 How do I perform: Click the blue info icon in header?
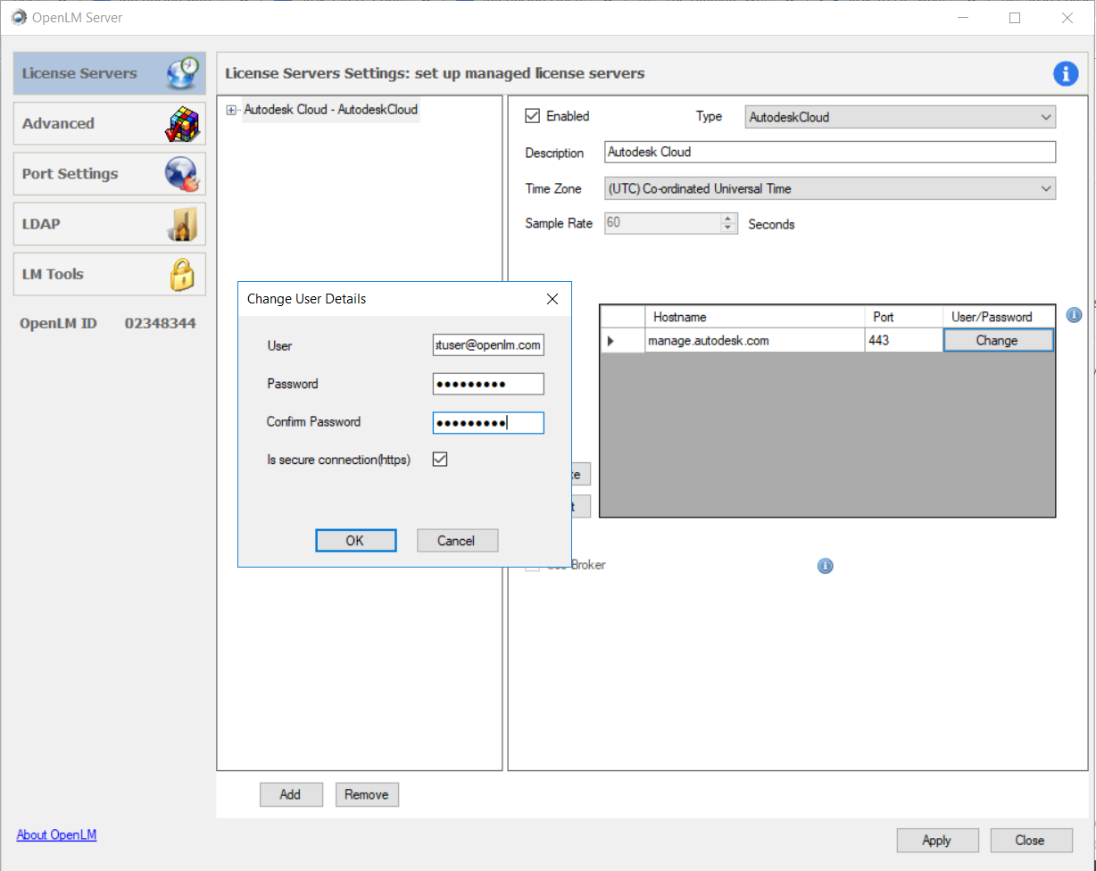[x=1066, y=73]
